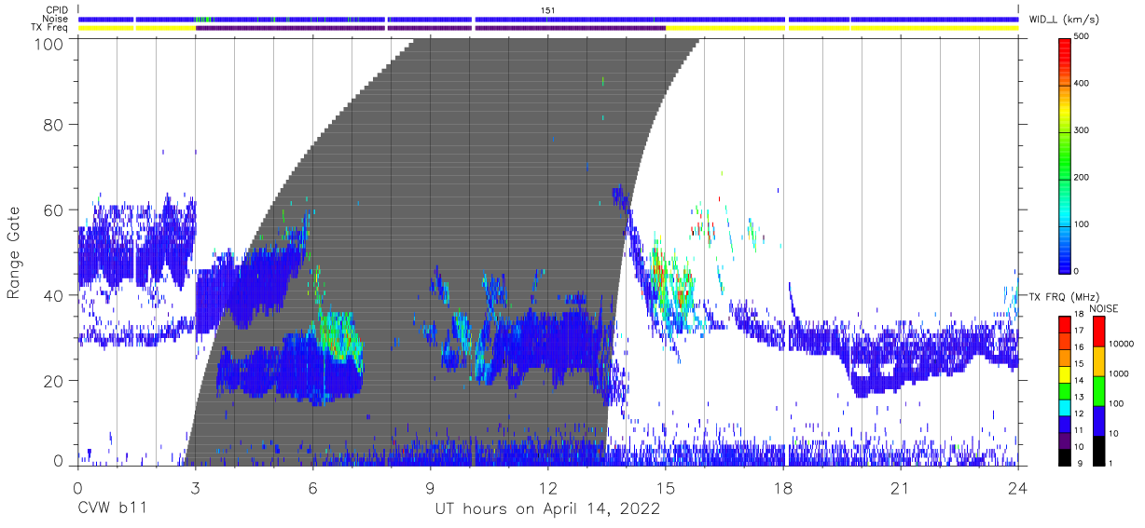Click the 'Range Gate' y-axis title
This screenshot has height=528, width=1145.
click(14, 251)
